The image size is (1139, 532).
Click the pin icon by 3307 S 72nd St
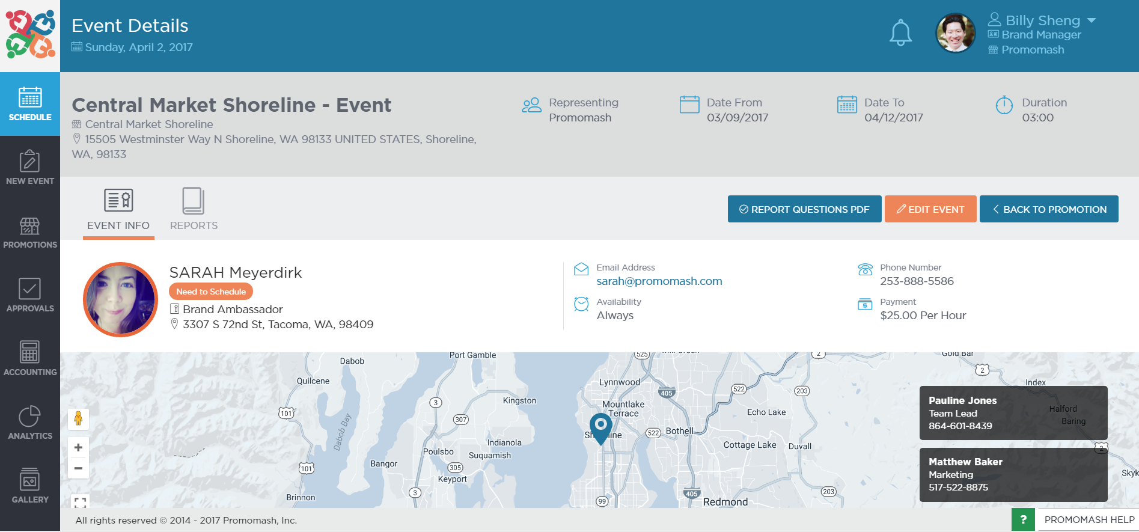(175, 324)
